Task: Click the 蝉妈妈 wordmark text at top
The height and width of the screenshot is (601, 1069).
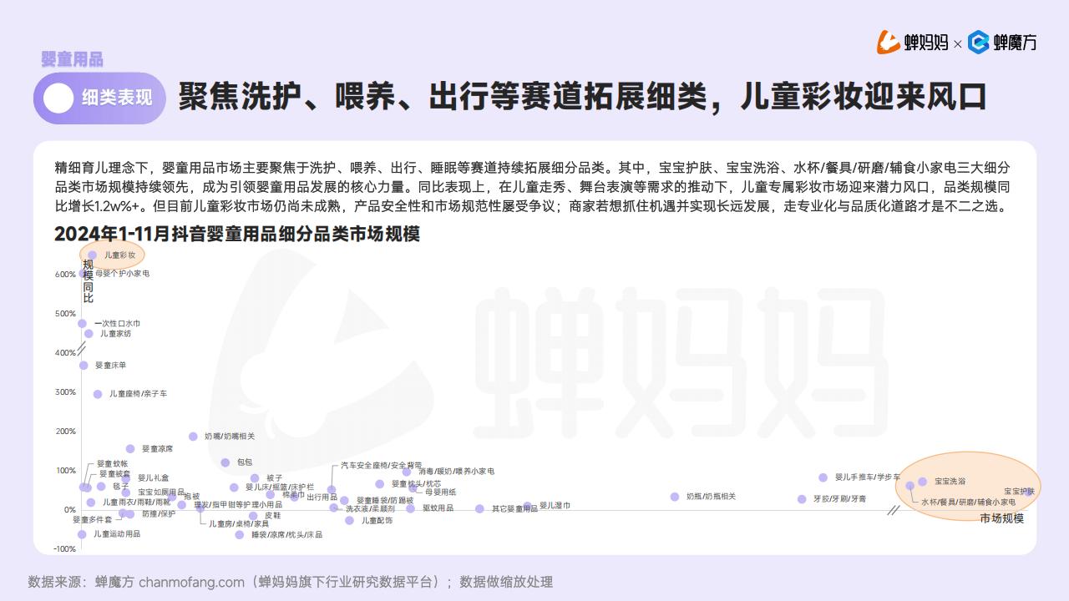Action: (x=926, y=43)
